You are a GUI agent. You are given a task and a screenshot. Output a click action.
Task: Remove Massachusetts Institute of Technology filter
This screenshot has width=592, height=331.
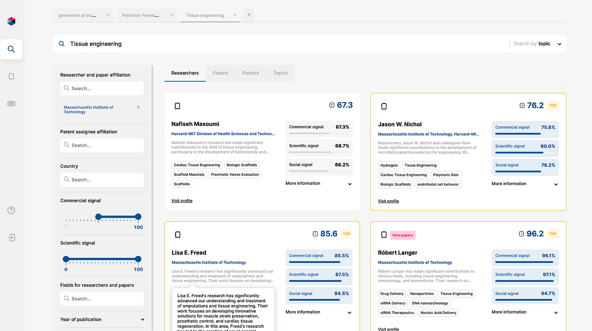(x=138, y=107)
